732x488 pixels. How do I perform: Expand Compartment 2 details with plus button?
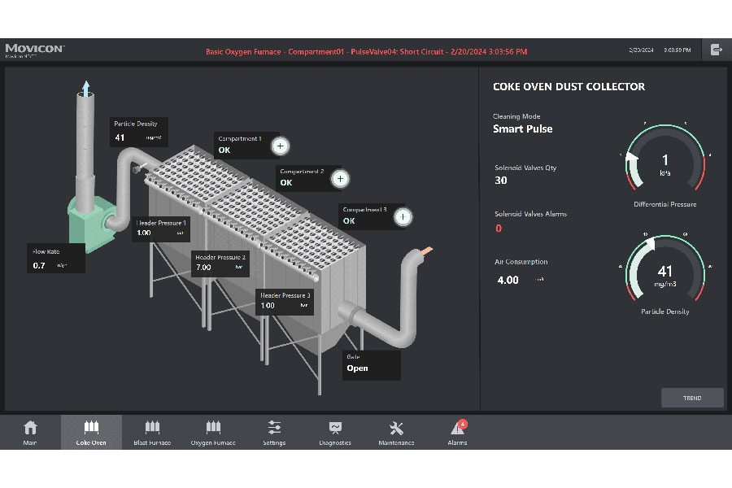click(341, 179)
